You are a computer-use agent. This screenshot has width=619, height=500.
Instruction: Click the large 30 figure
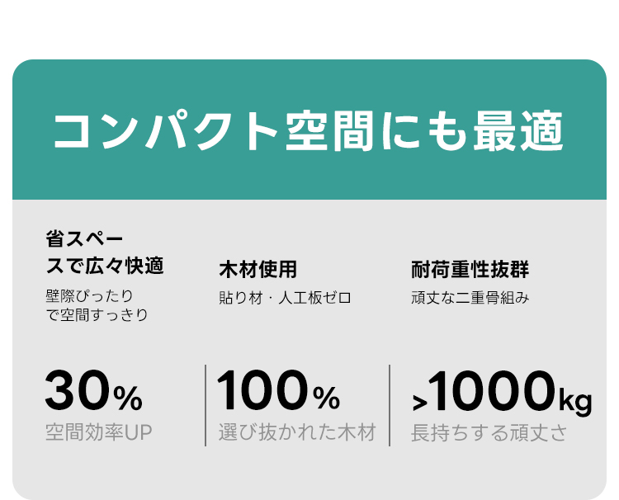coord(77,392)
